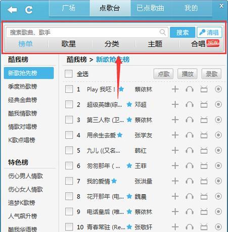Record 第三人称 with the record icon
Viewport: 228px width, 232px height.
coord(218,120)
